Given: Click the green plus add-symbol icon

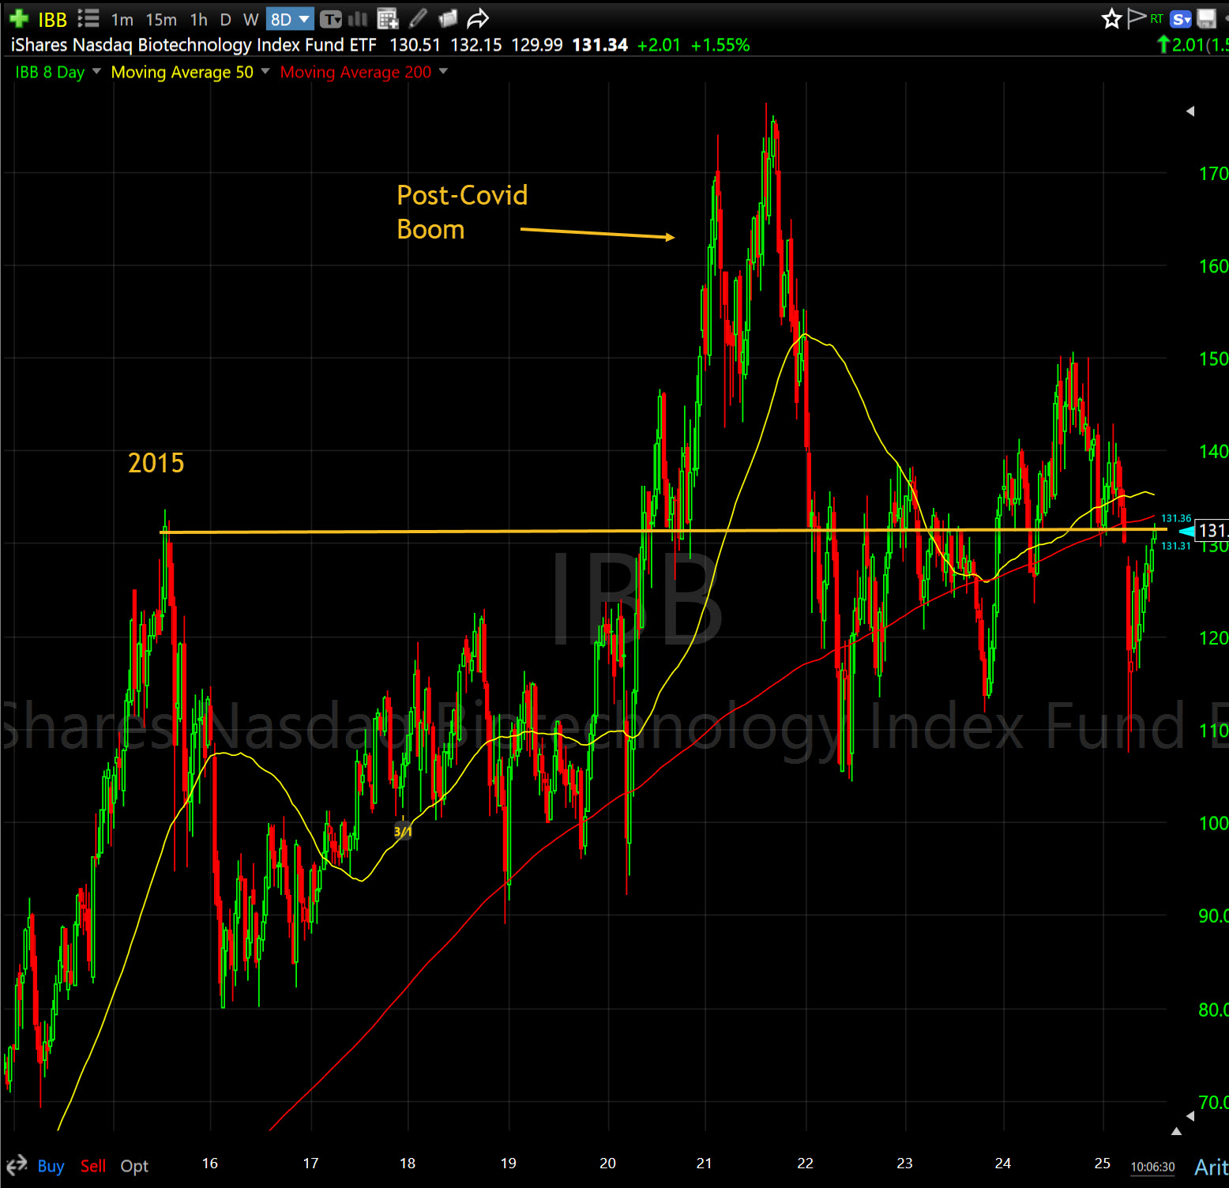Looking at the screenshot, I should pyautogui.click(x=19, y=19).
